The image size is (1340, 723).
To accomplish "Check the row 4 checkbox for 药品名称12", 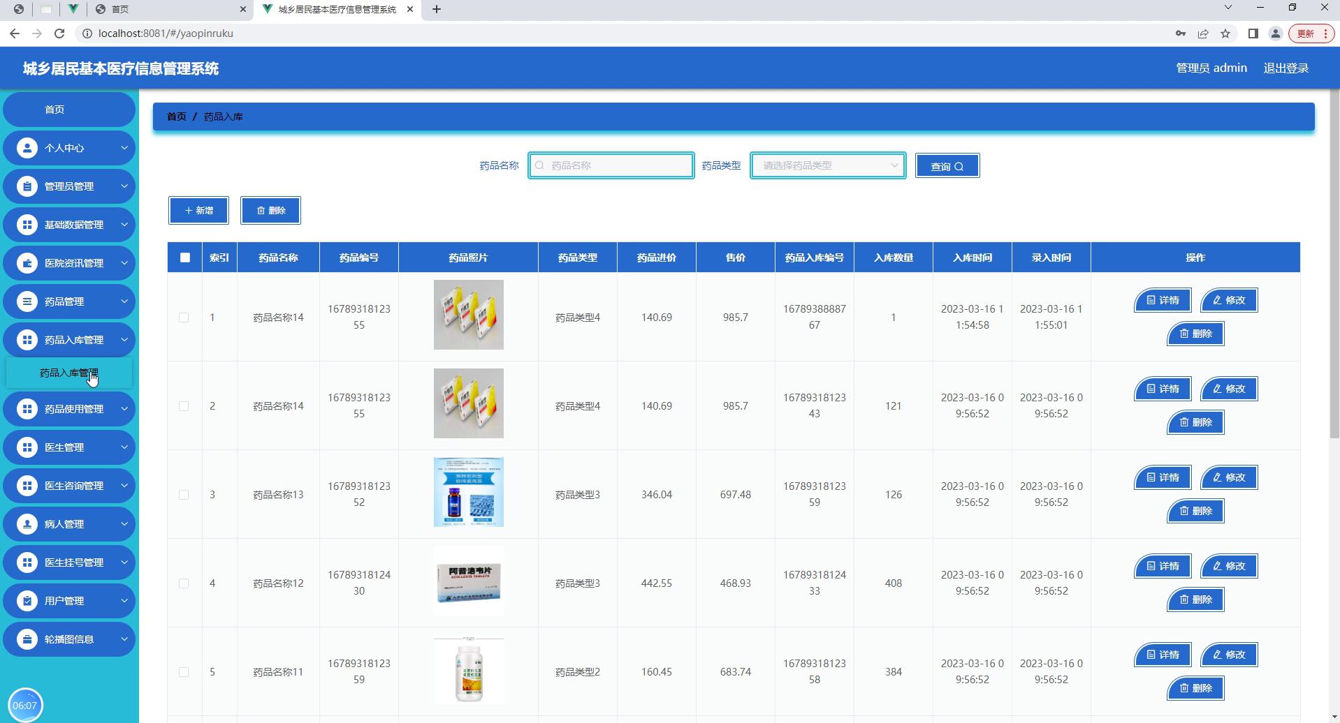I will pos(184,583).
